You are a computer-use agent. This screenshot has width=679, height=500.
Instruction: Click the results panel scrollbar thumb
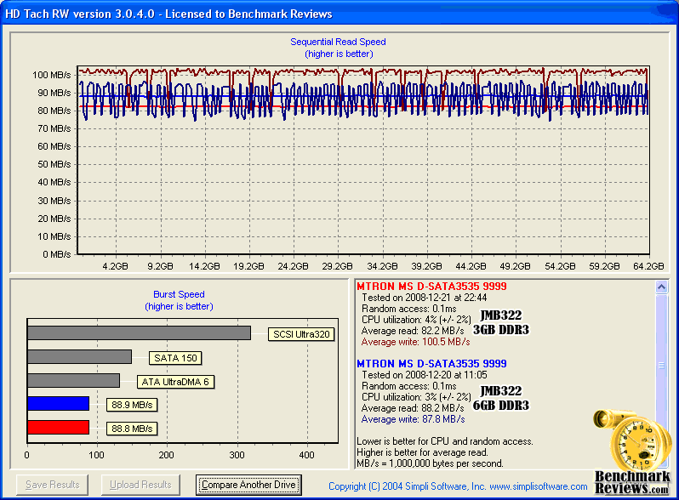[x=661, y=366]
